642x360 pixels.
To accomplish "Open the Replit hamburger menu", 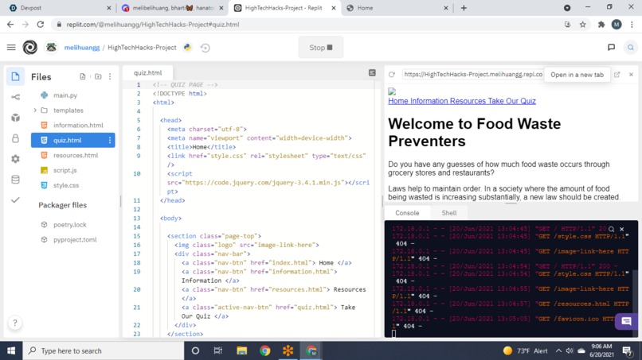I will [11, 48].
